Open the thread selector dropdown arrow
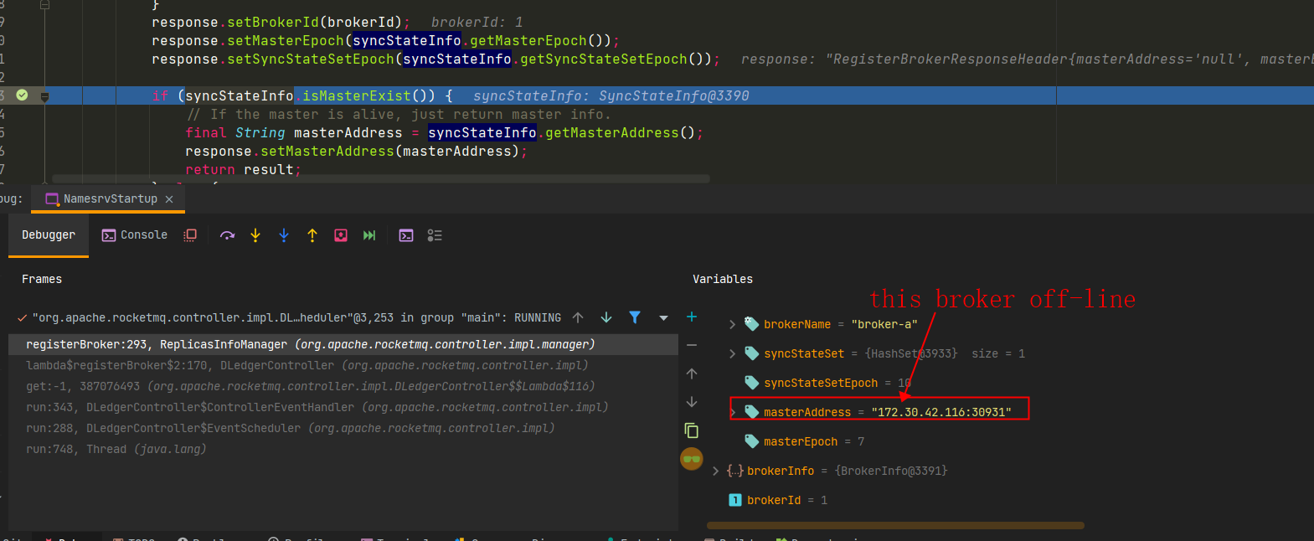This screenshot has height=541, width=1314. pyautogui.click(x=663, y=318)
